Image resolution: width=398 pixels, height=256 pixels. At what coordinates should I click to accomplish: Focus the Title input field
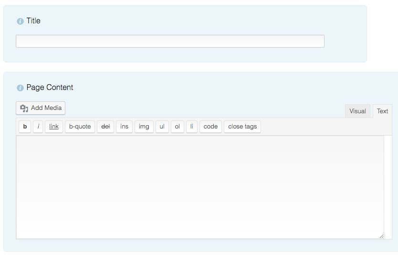170,41
